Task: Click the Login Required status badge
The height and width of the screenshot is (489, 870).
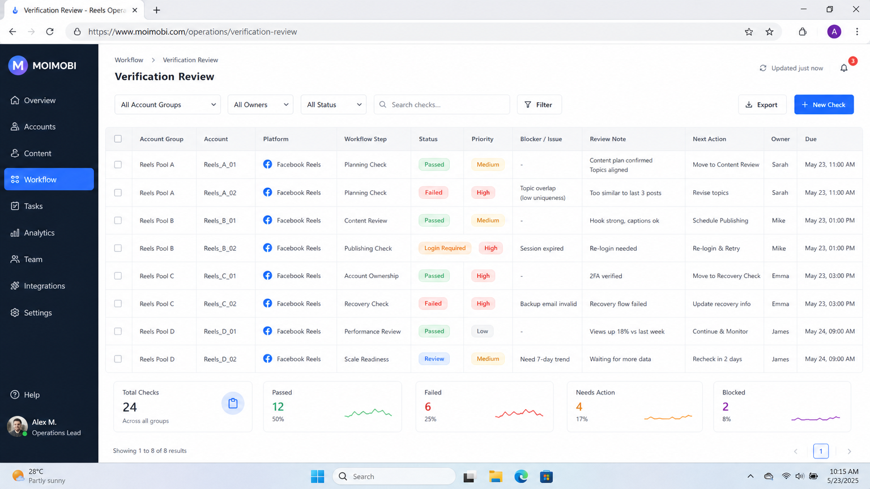Action: tap(445, 248)
